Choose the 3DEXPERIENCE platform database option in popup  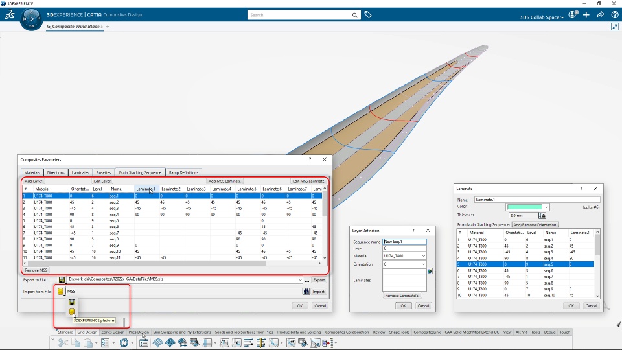point(72,312)
